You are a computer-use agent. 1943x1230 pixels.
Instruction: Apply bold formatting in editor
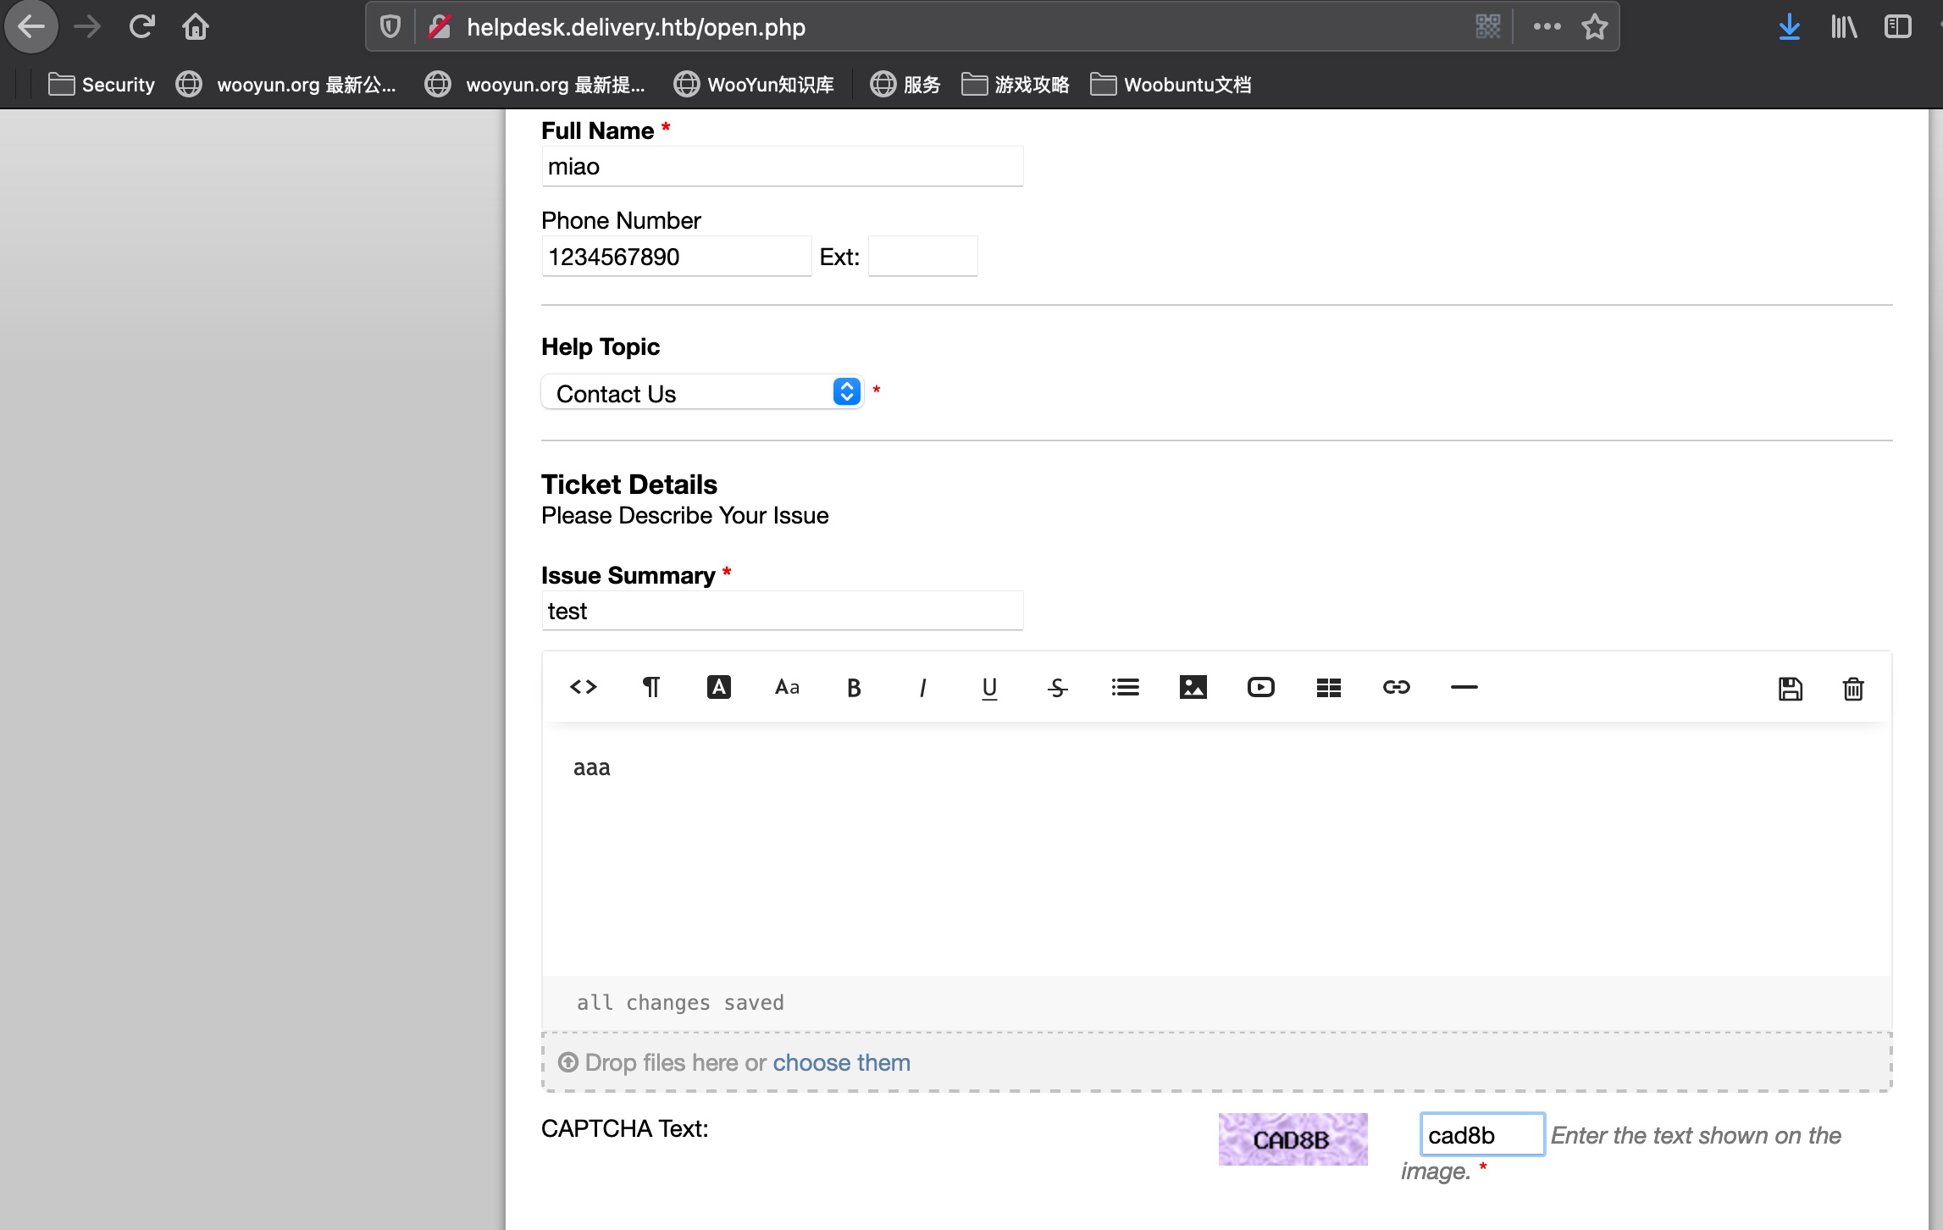pyautogui.click(x=854, y=687)
